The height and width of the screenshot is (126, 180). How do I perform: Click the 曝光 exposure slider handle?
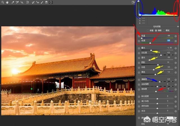(x=151, y=50)
